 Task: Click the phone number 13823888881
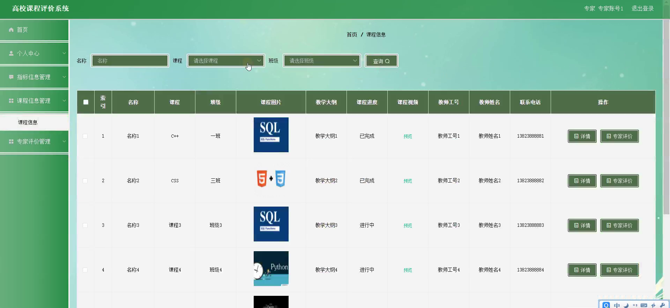[530, 136]
